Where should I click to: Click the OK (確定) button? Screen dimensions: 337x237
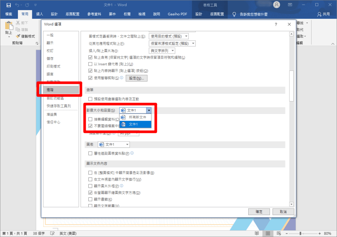point(259,212)
